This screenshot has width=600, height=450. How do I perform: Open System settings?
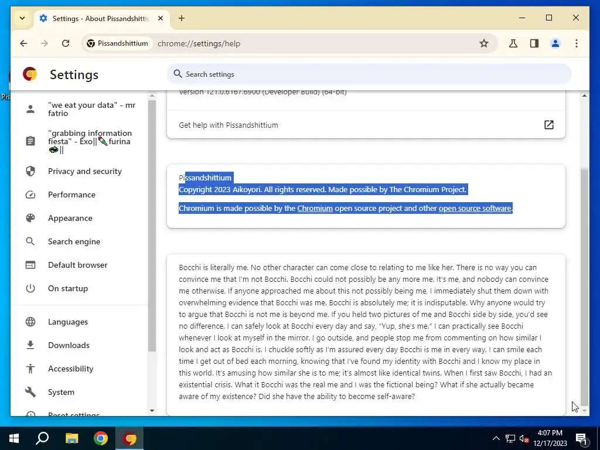pos(80,392)
